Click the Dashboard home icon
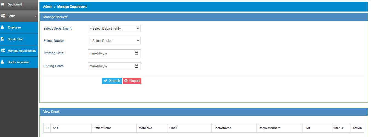This screenshot has height=137, width=371. [x=2, y=4]
